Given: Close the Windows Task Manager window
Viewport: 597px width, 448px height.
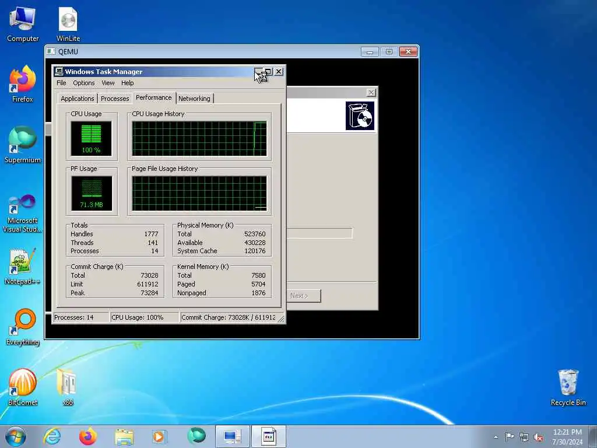Looking at the screenshot, I should pyautogui.click(x=279, y=71).
